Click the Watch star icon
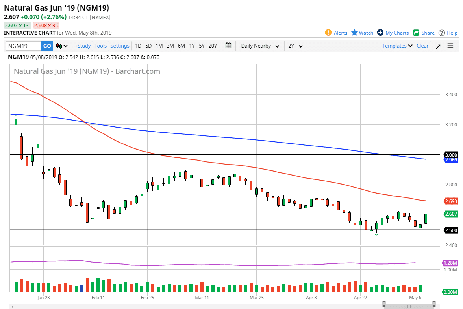 354,33
